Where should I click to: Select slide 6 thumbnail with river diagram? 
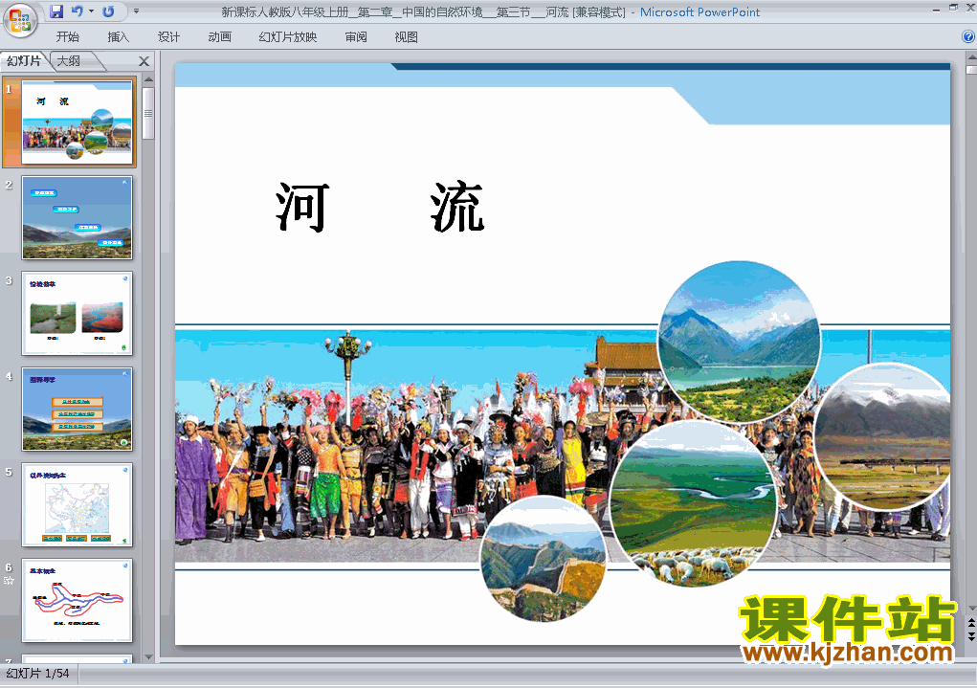coord(78,600)
